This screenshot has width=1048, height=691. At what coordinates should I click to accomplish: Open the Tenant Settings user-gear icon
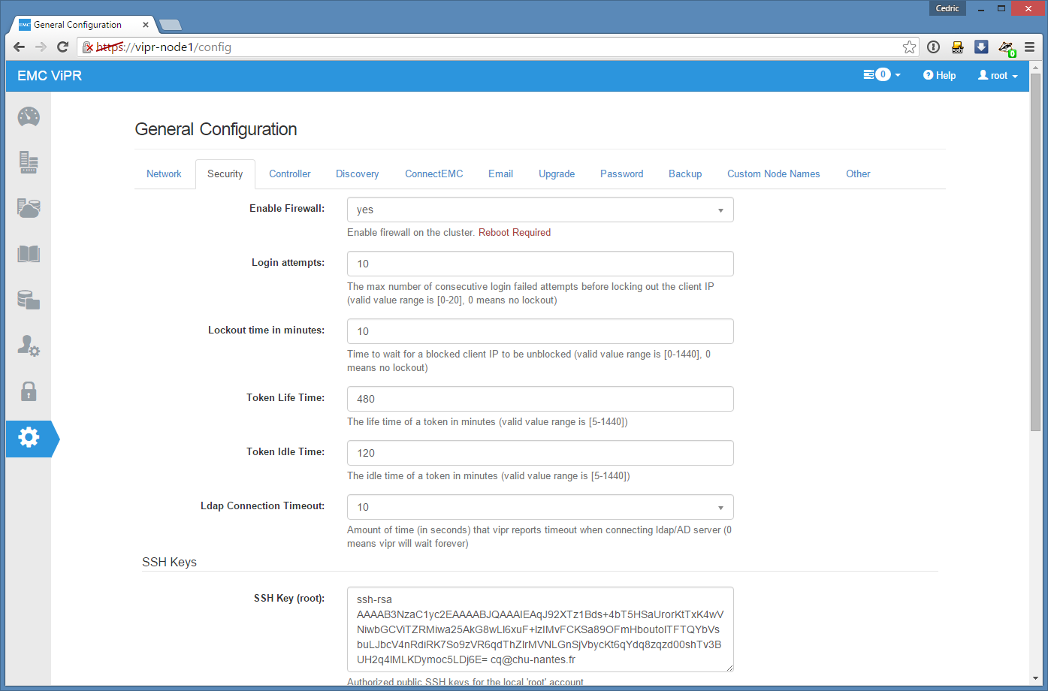point(29,345)
